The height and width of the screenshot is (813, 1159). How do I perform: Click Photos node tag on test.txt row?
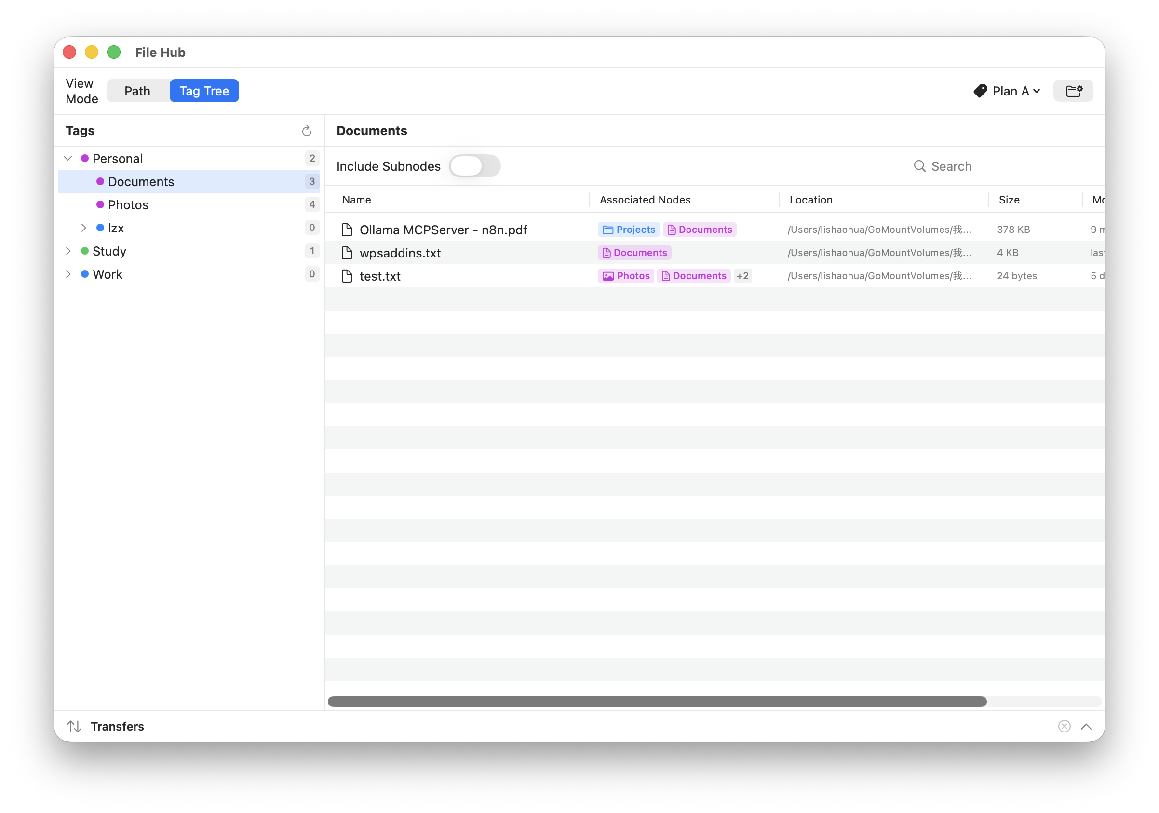pyautogui.click(x=626, y=276)
